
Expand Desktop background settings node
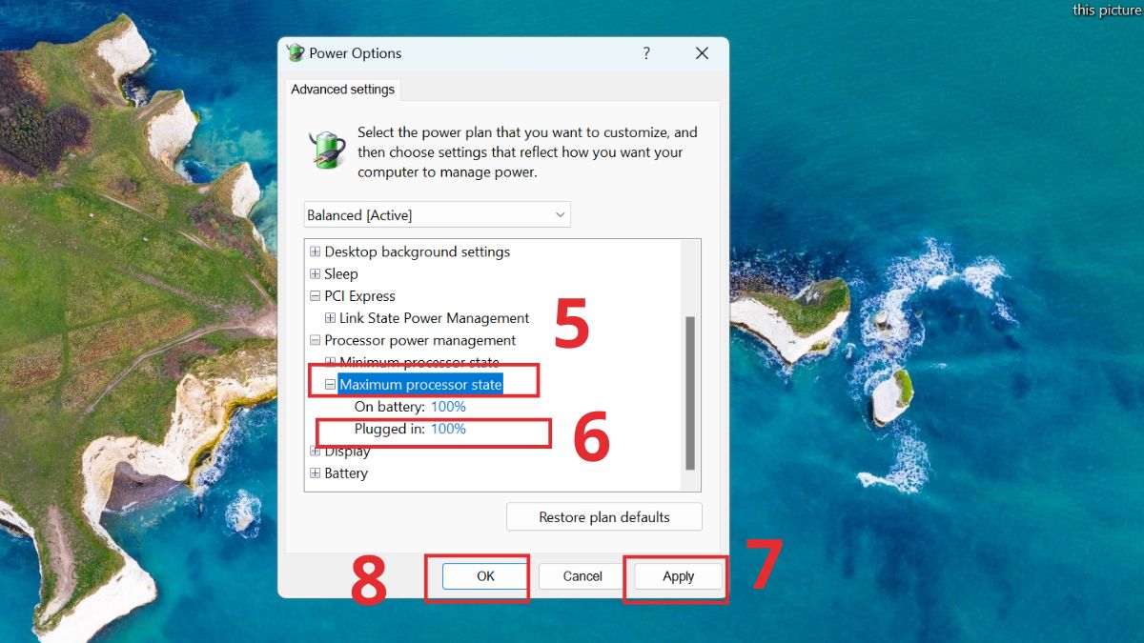coord(316,252)
